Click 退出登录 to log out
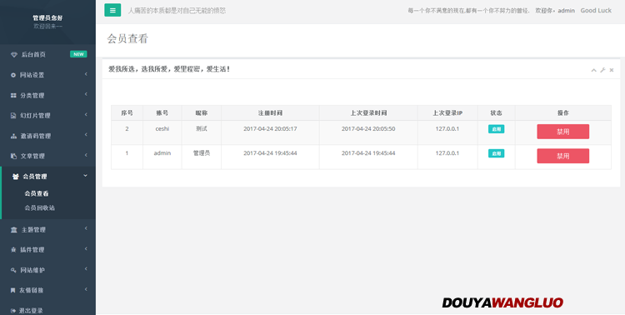625x315 pixels. pos(31,311)
